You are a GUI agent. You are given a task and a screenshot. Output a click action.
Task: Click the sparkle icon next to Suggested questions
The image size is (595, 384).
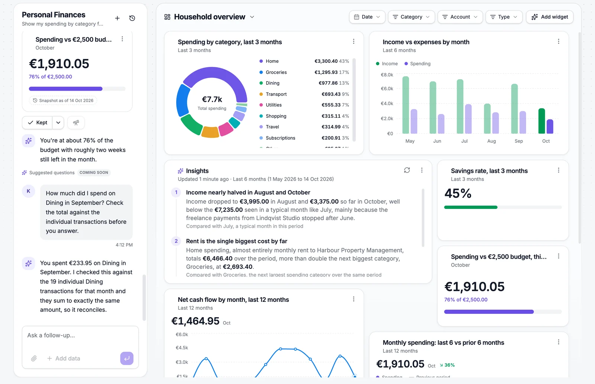[25, 172]
